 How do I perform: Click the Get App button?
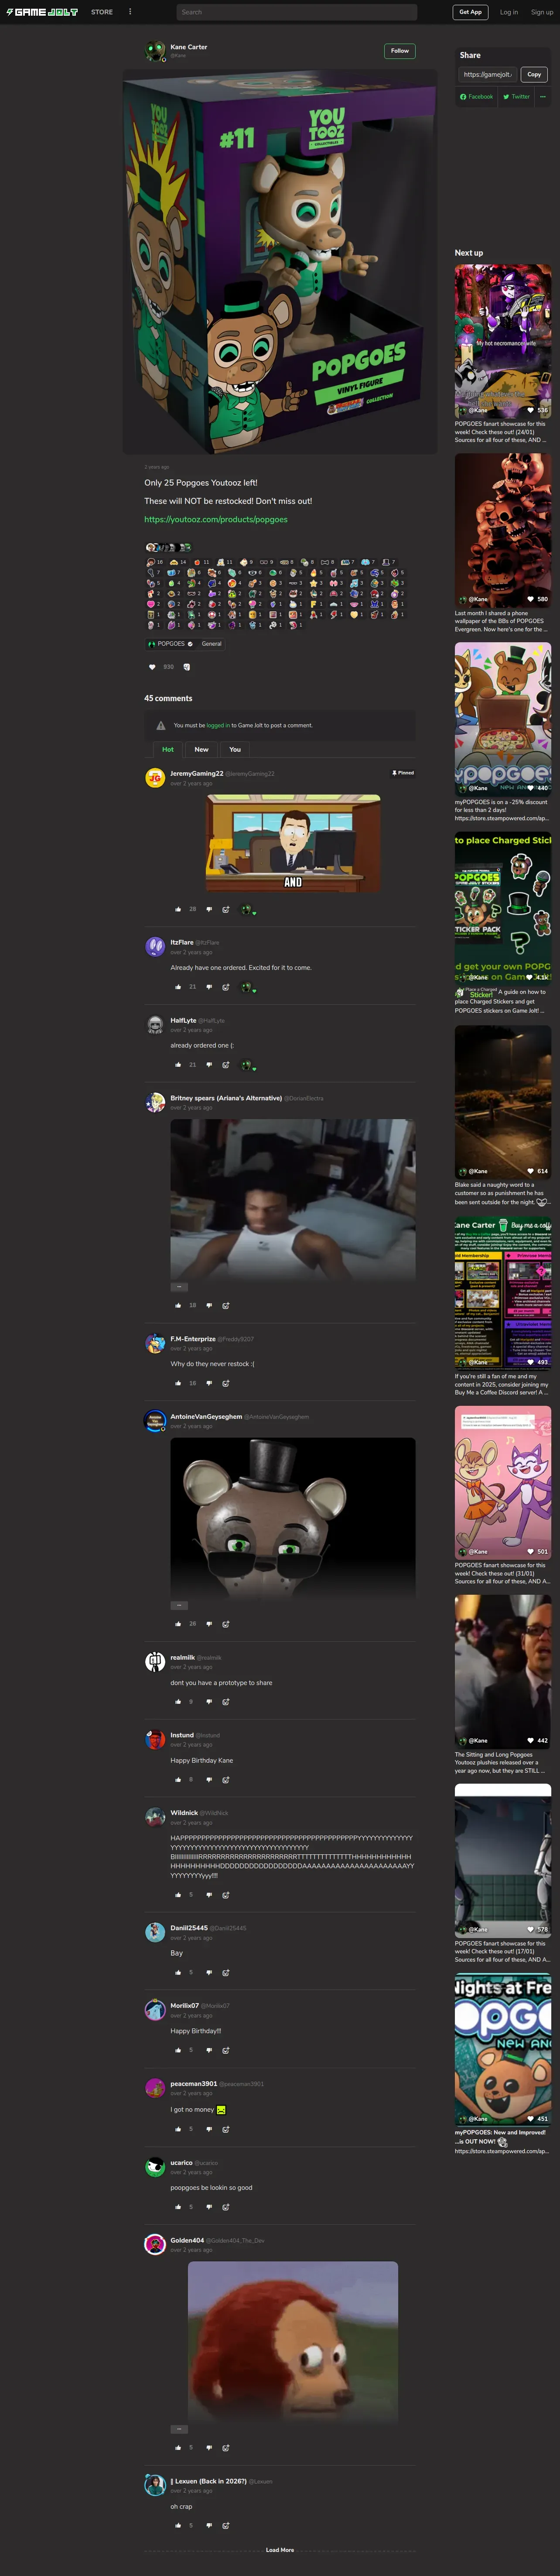(x=470, y=12)
